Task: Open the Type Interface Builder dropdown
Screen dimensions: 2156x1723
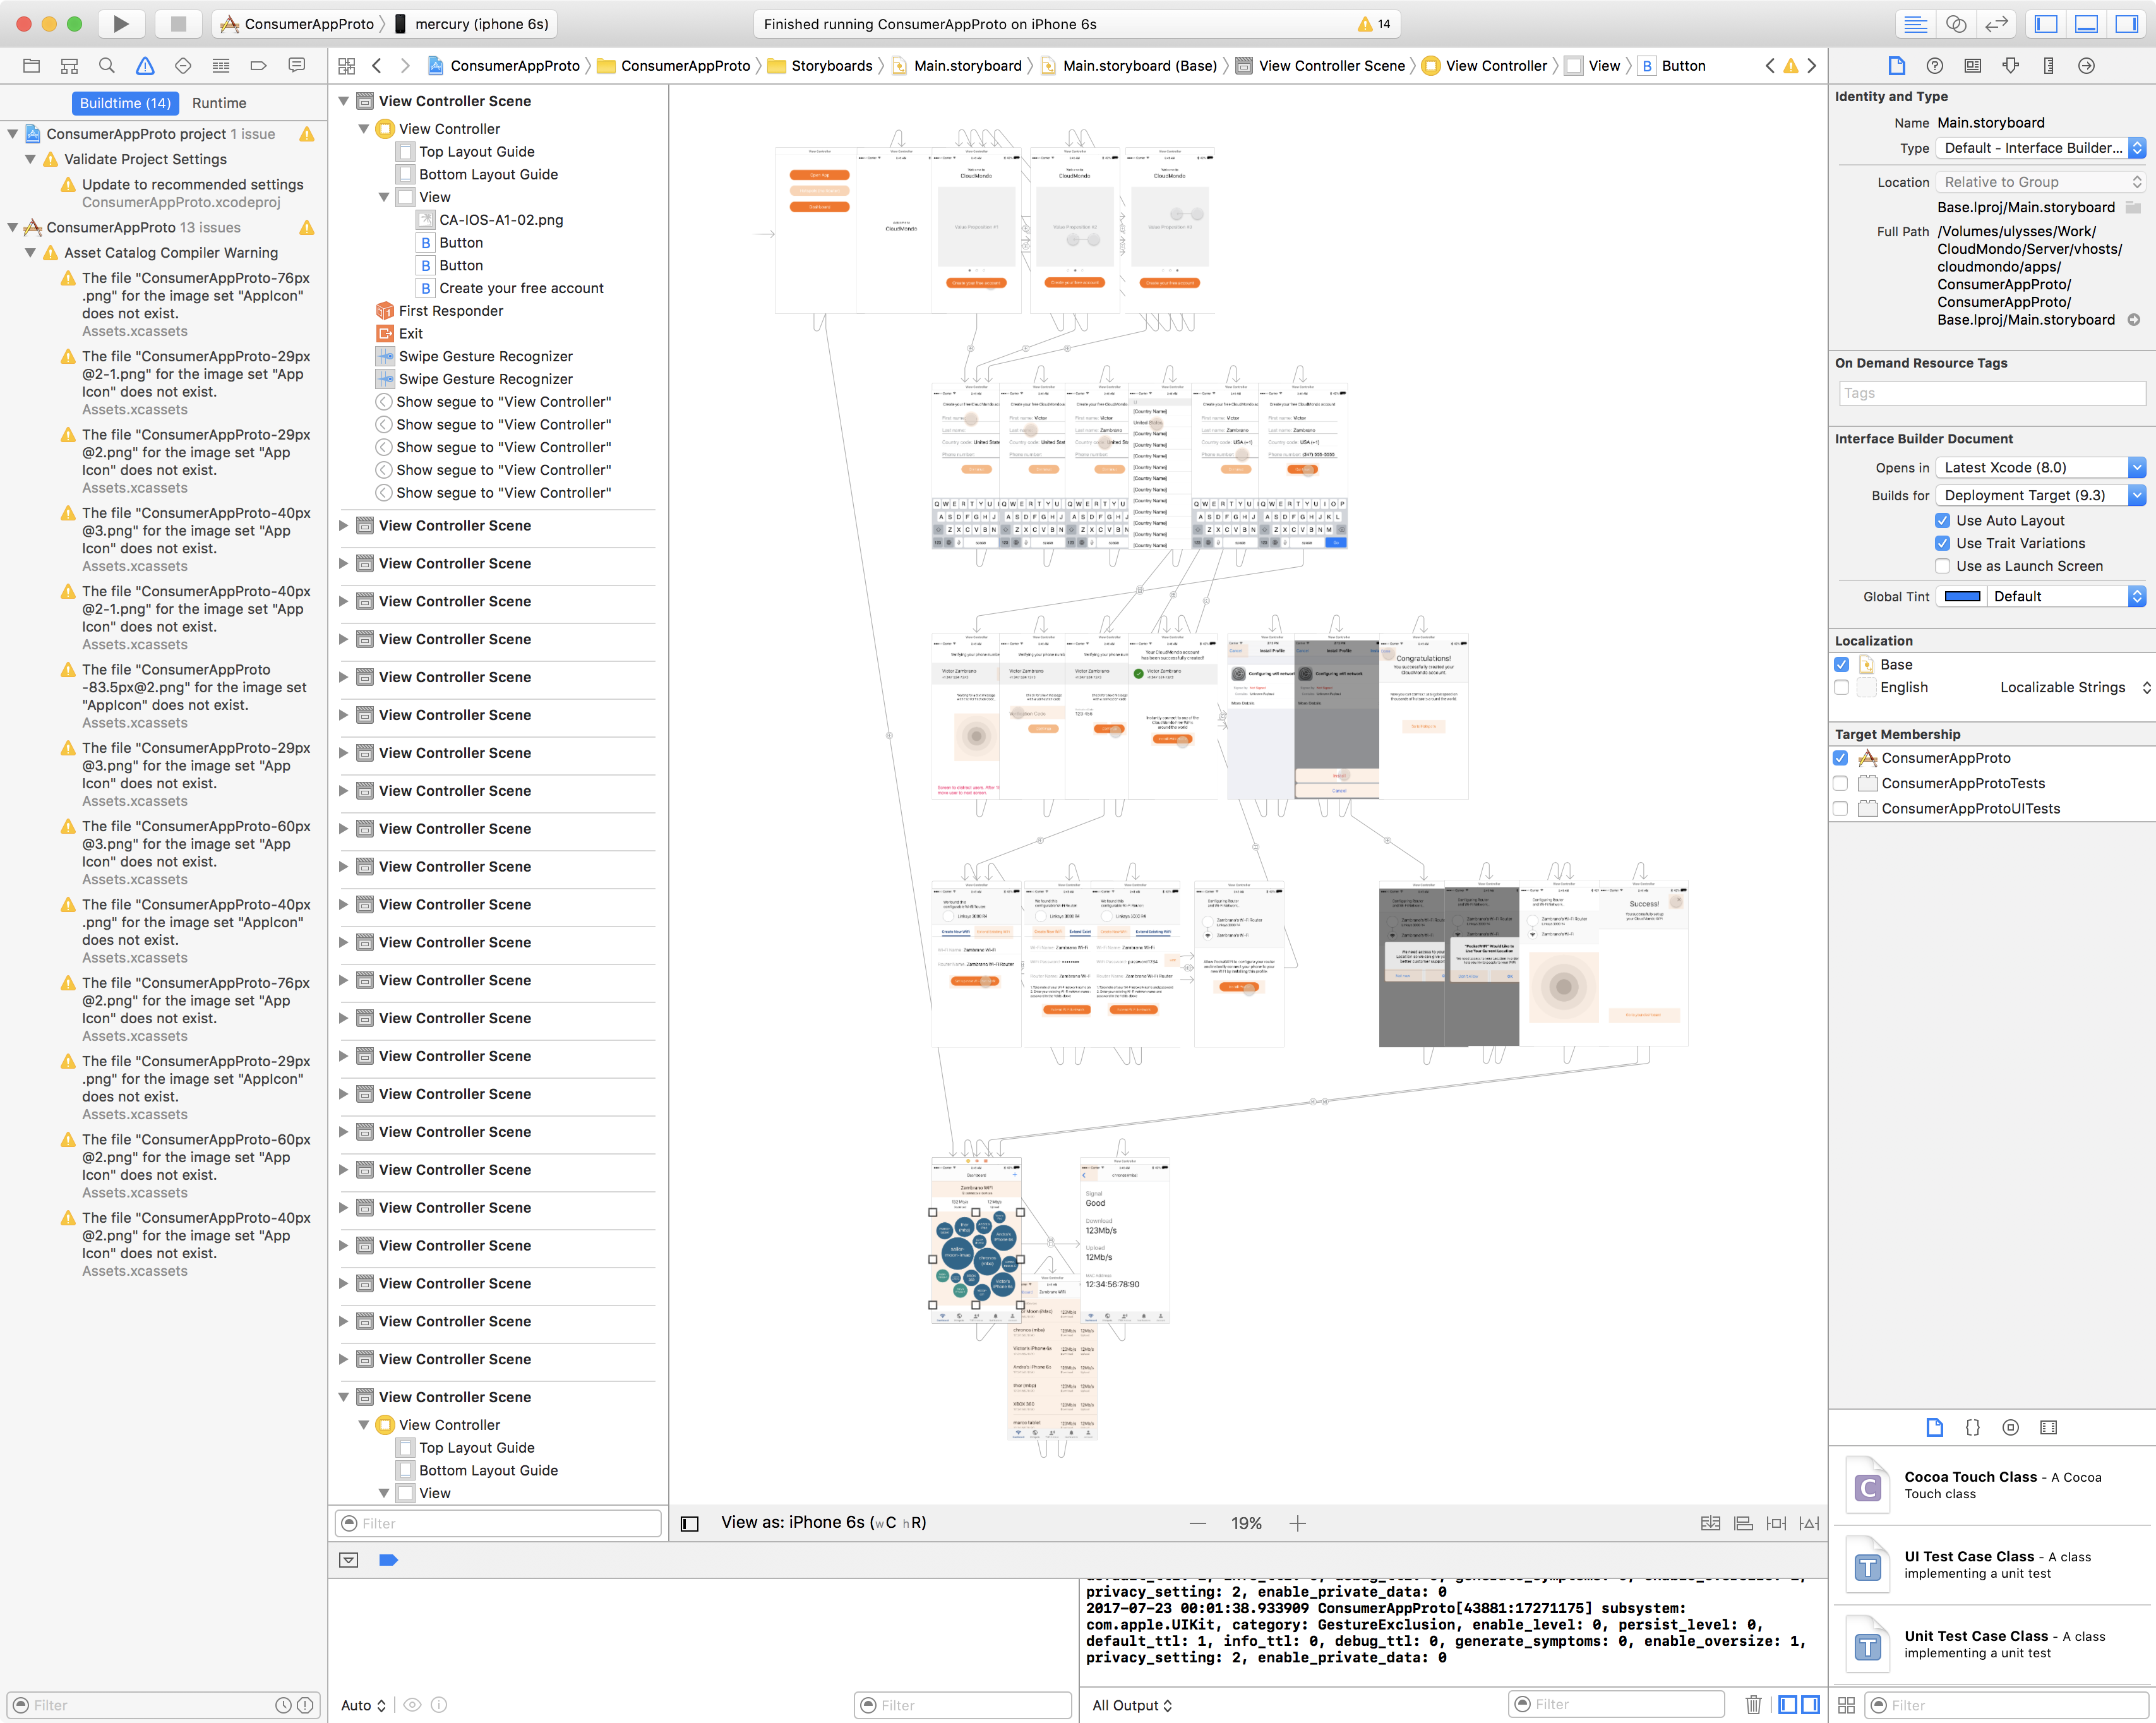Action: click(x=2040, y=148)
